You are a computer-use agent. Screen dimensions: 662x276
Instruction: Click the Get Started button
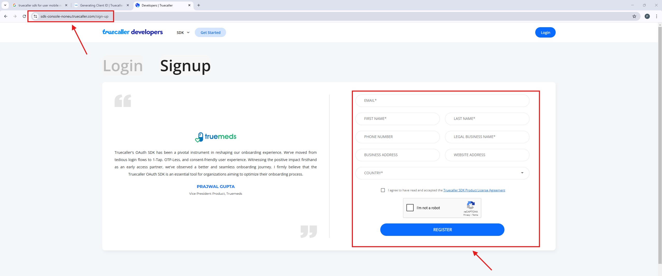tap(210, 33)
